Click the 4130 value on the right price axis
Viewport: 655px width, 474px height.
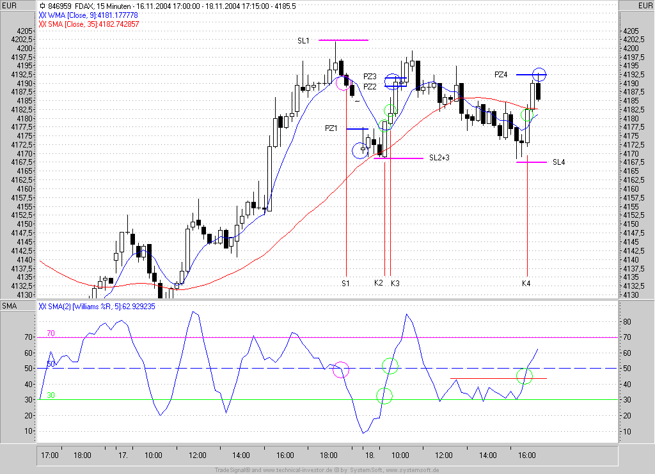(x=631, y=295)
